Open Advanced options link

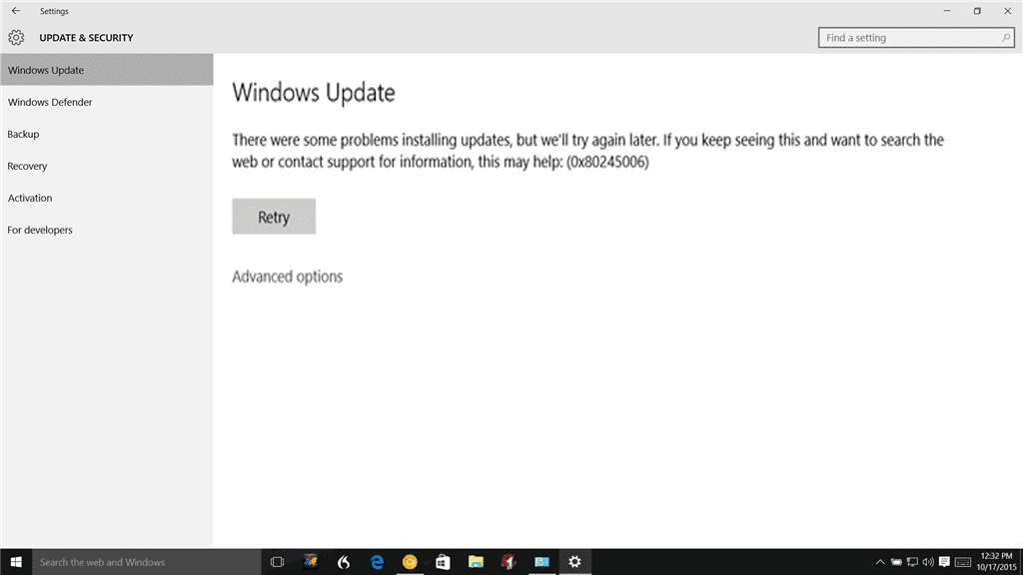[x=287, y=277]
